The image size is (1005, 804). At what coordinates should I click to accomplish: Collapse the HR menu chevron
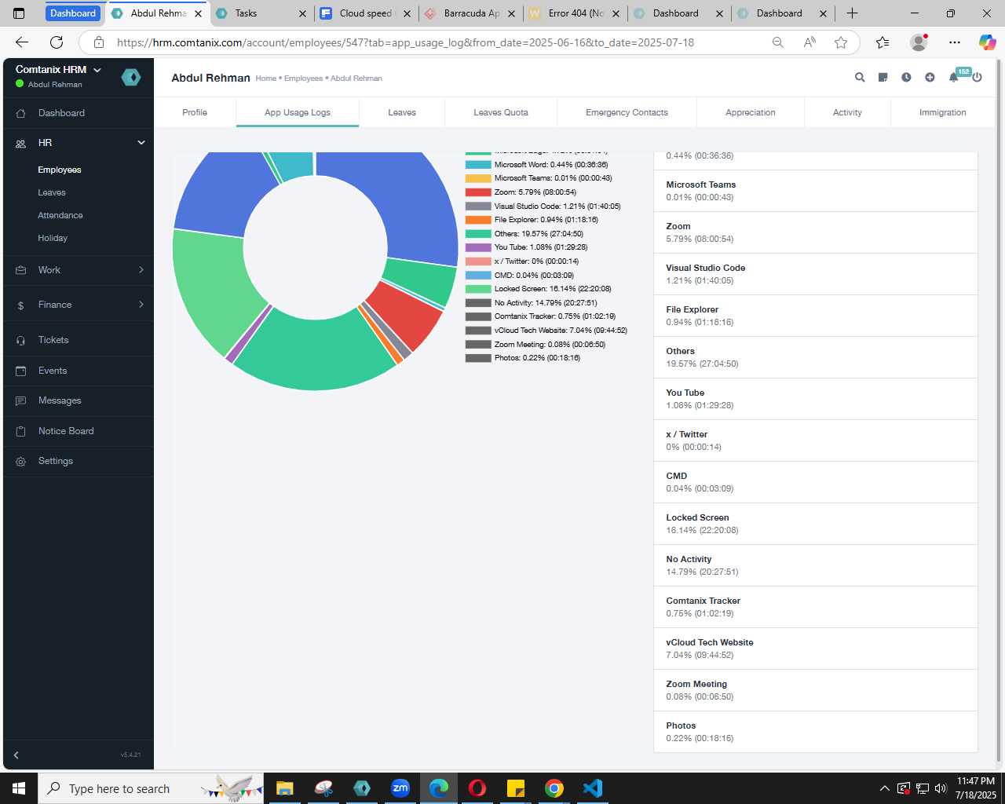[141, 143]
